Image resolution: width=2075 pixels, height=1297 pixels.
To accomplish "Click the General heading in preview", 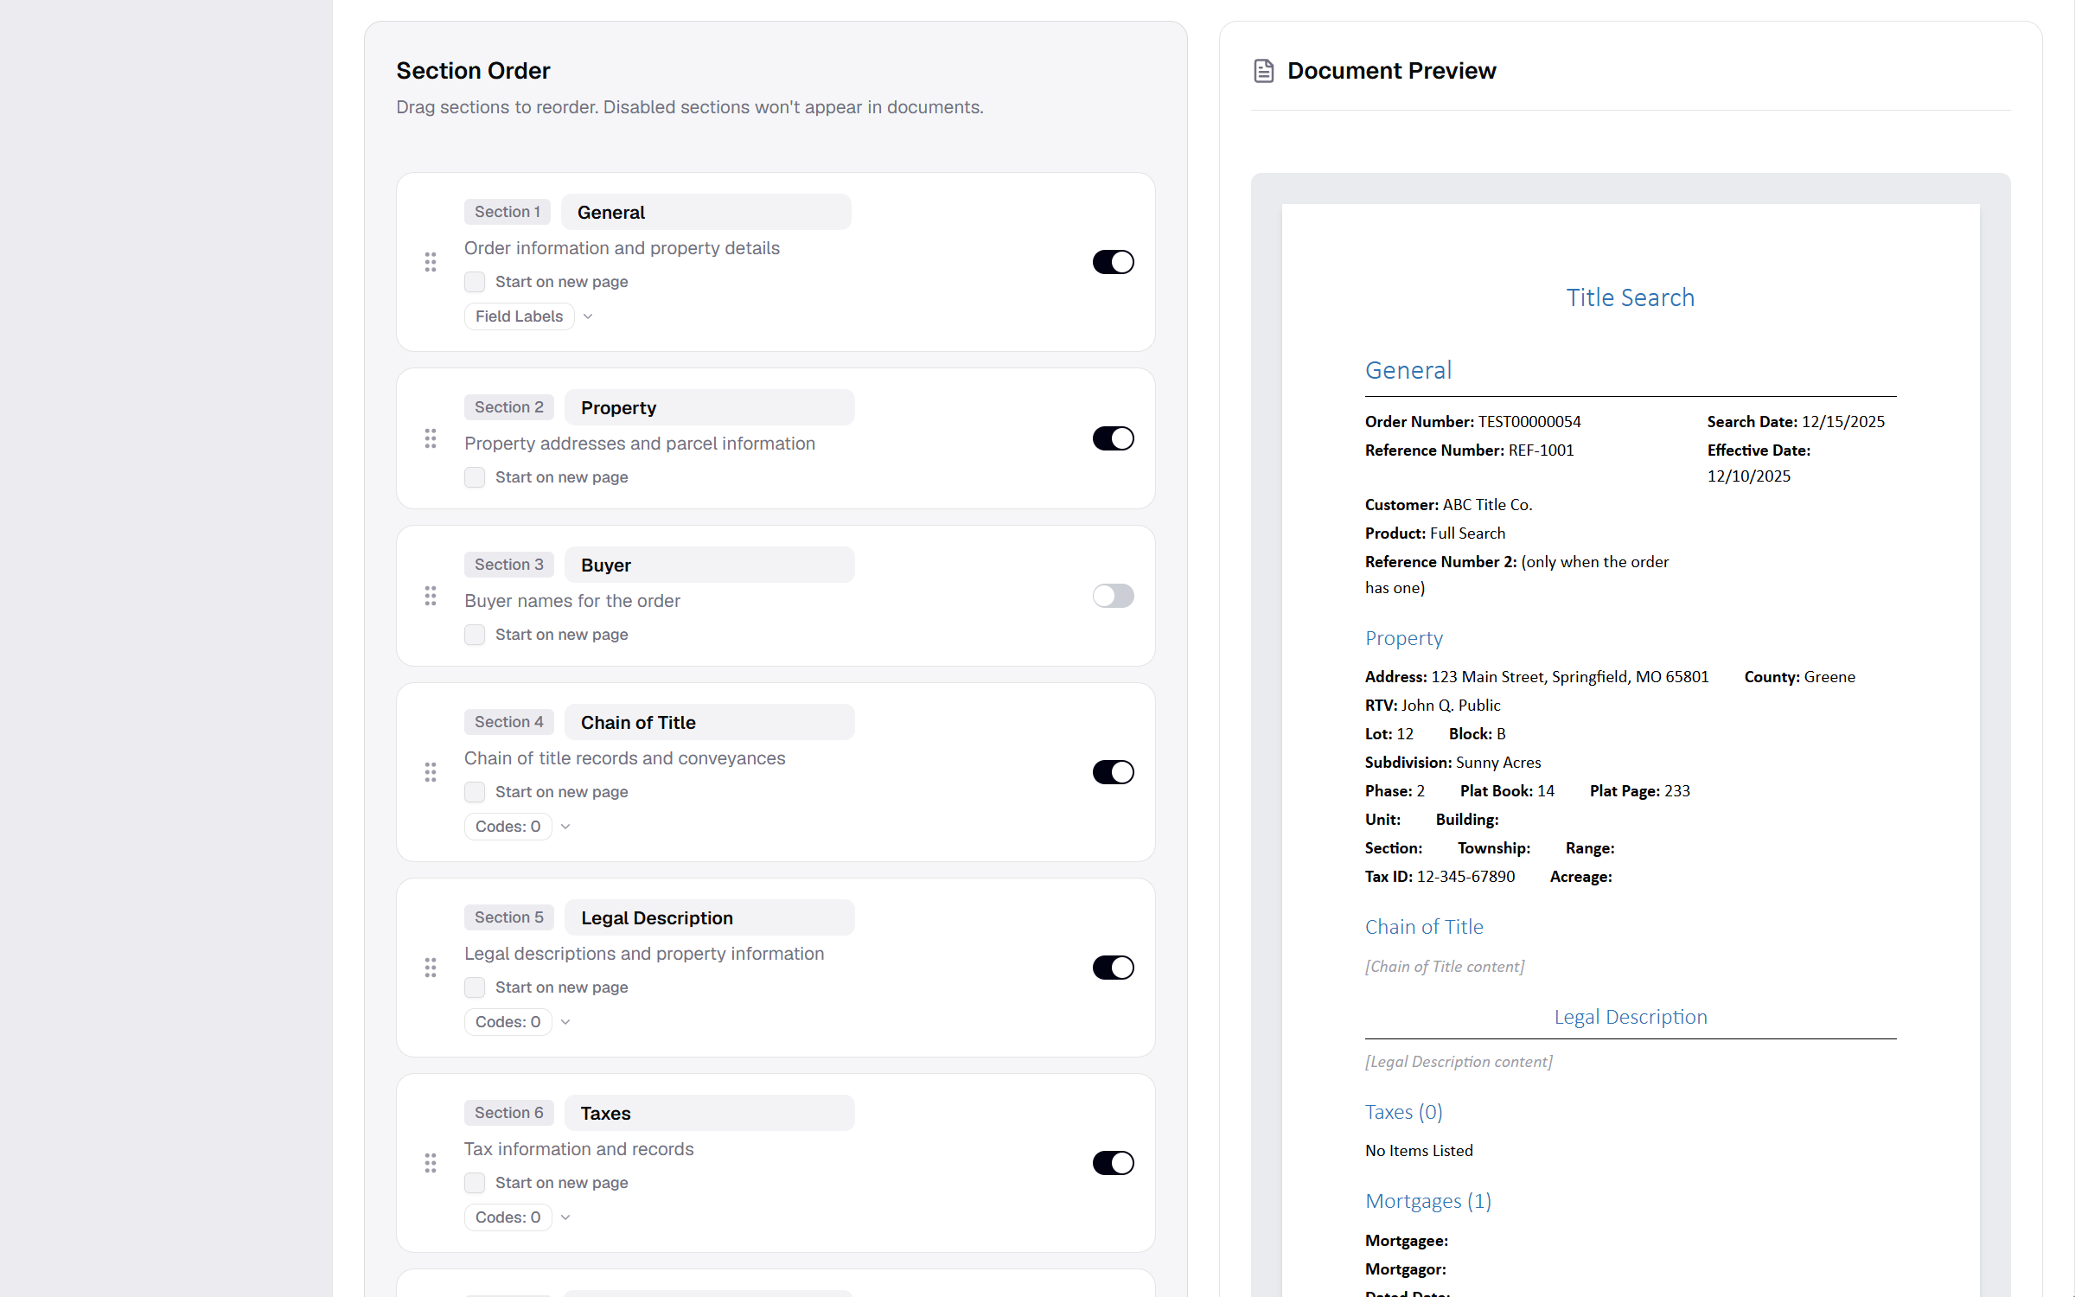I will 1408,370.
